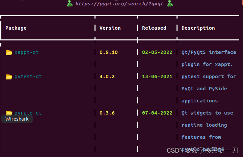Click 'features from' description line
This screenshot has width=243, height=157.
click(x=201, y=137)
